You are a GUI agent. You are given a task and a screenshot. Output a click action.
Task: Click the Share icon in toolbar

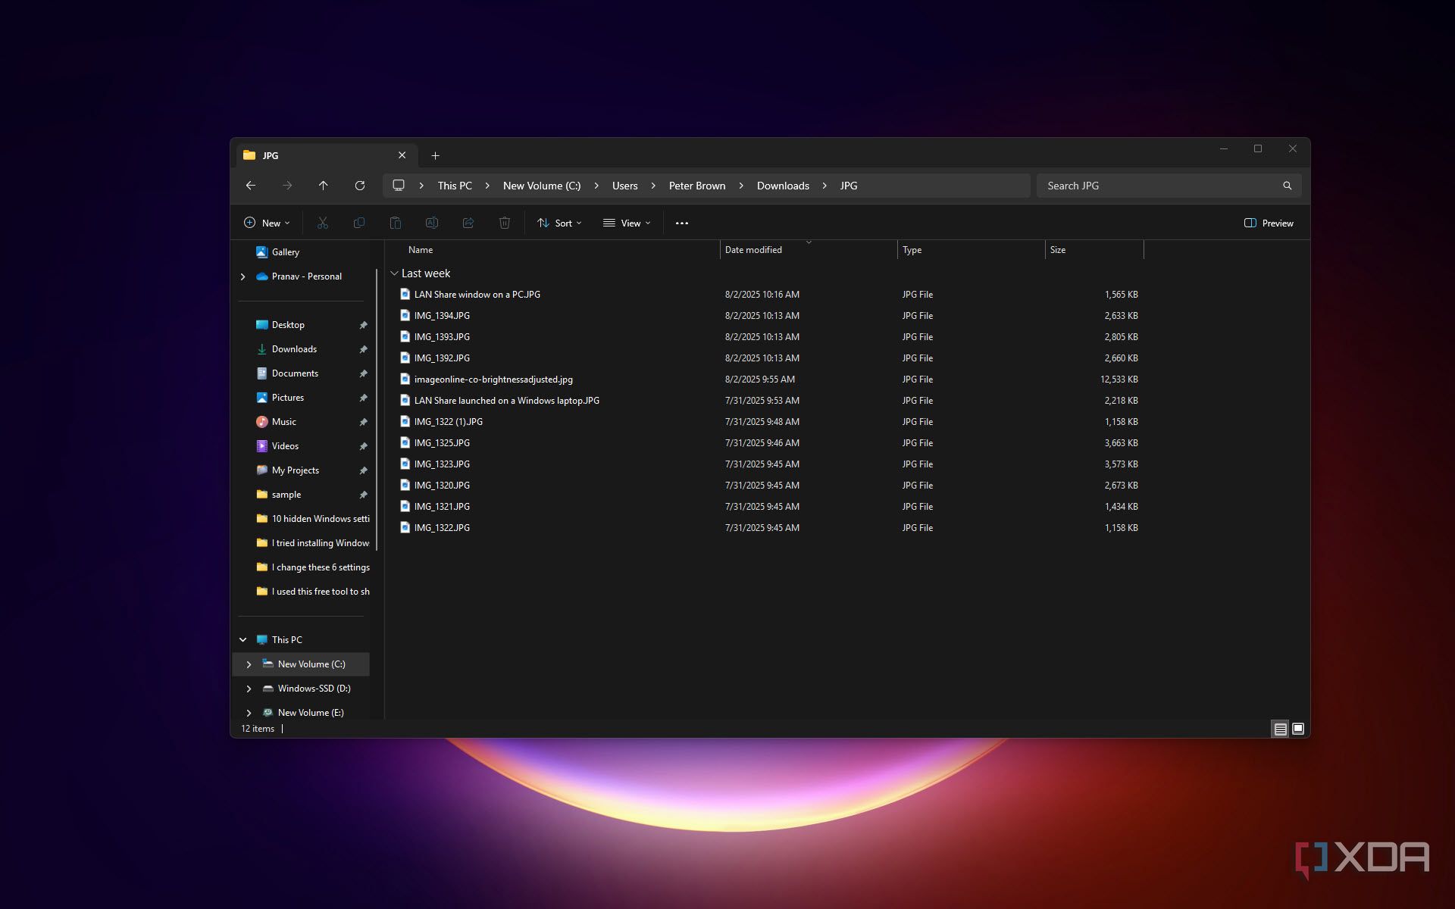(468, 223)
